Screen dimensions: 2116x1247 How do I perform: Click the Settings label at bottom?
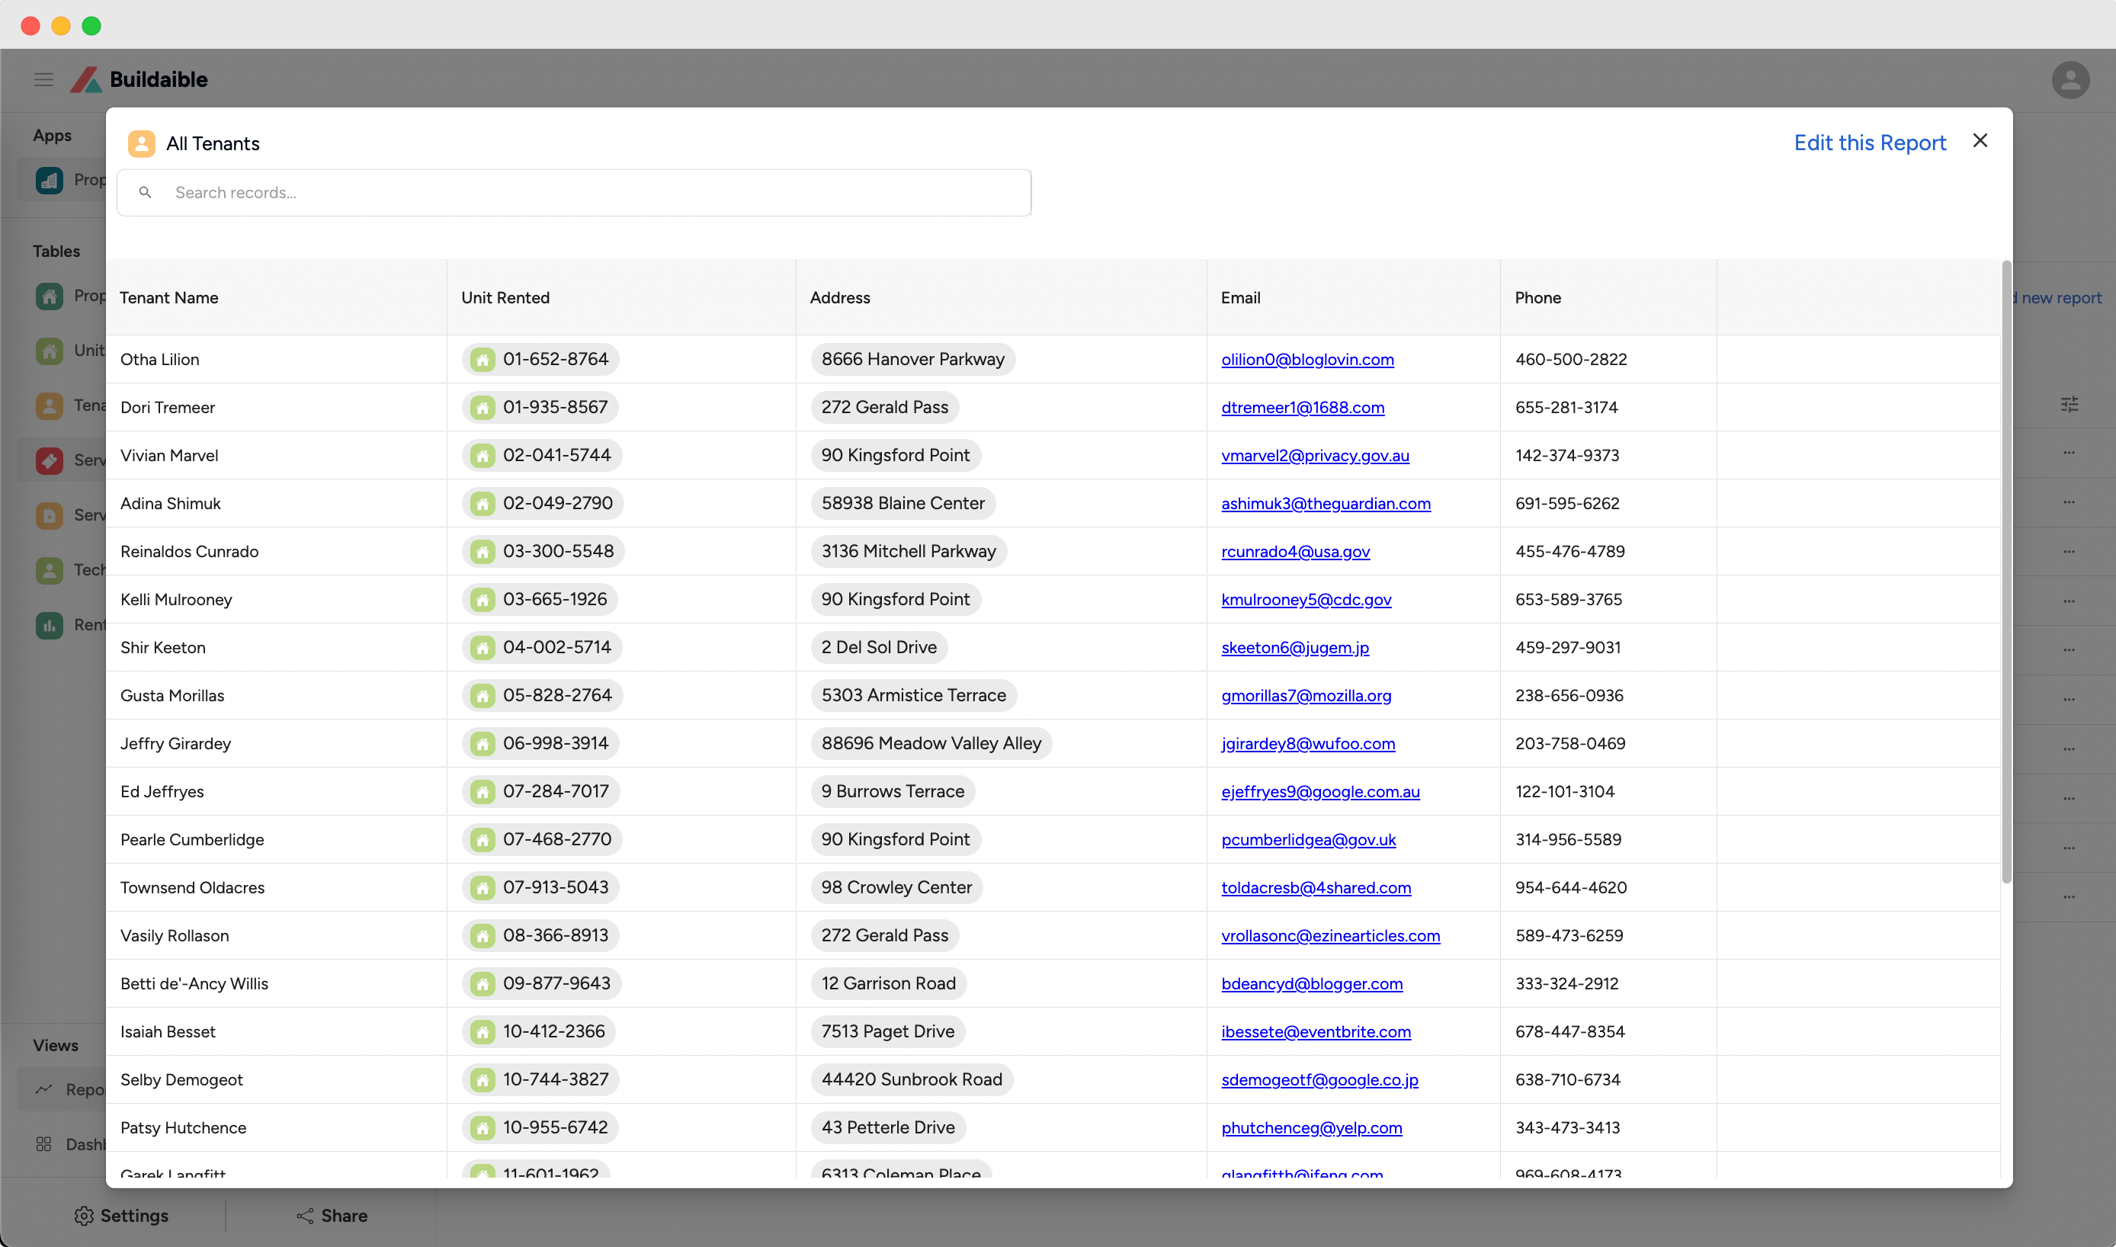134,1215
